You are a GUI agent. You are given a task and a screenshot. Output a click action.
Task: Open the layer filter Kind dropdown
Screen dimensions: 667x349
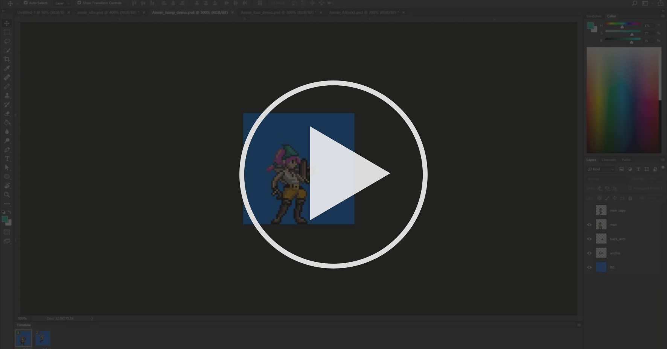pos(601,169)
